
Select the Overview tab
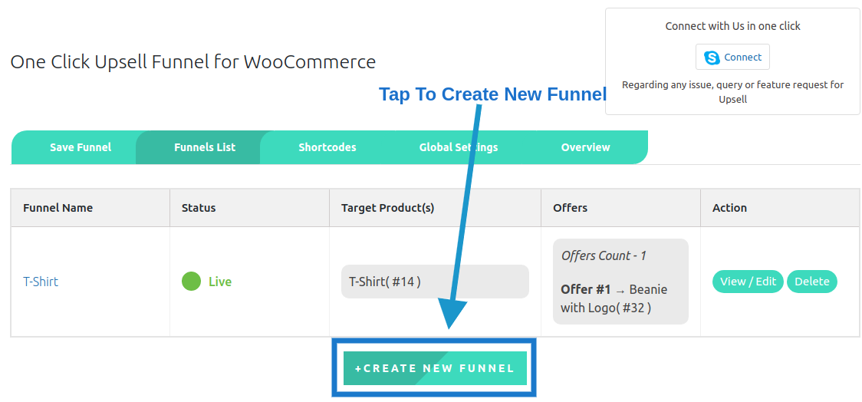585,147
